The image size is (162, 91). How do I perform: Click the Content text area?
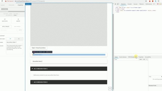click(15, 49)
